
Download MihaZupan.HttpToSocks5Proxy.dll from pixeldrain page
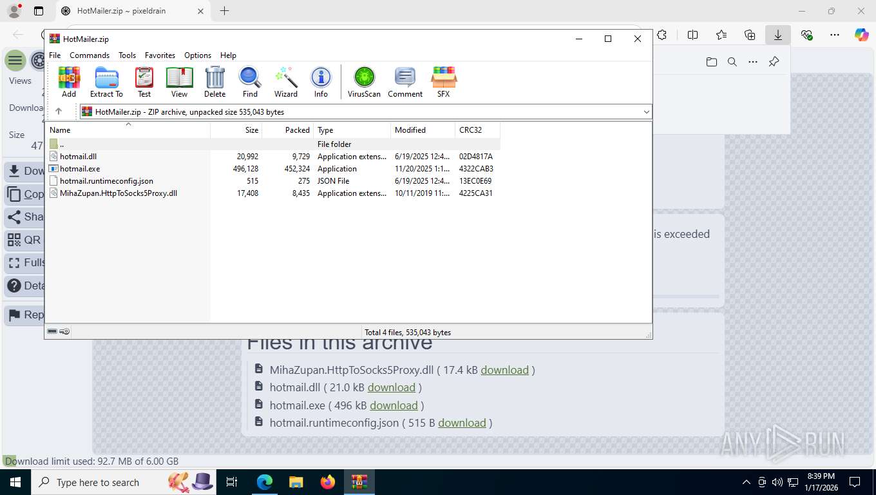(504, 370)
